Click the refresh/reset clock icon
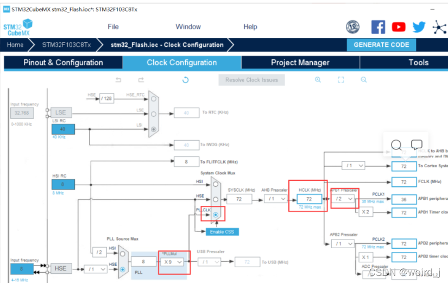 pyautogui.click(x=185, y=80)
